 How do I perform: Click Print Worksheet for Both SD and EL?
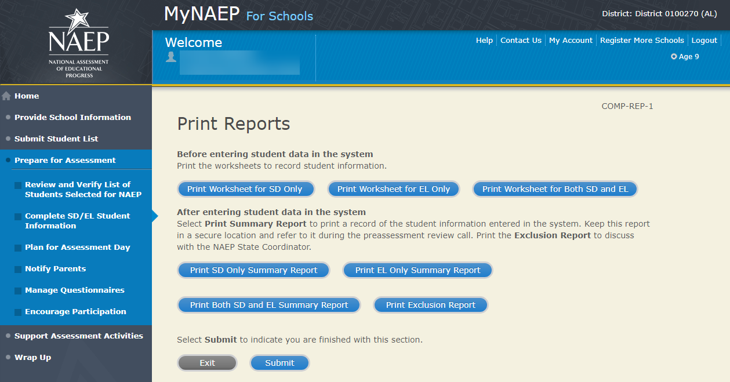click(x=555, y=189)
